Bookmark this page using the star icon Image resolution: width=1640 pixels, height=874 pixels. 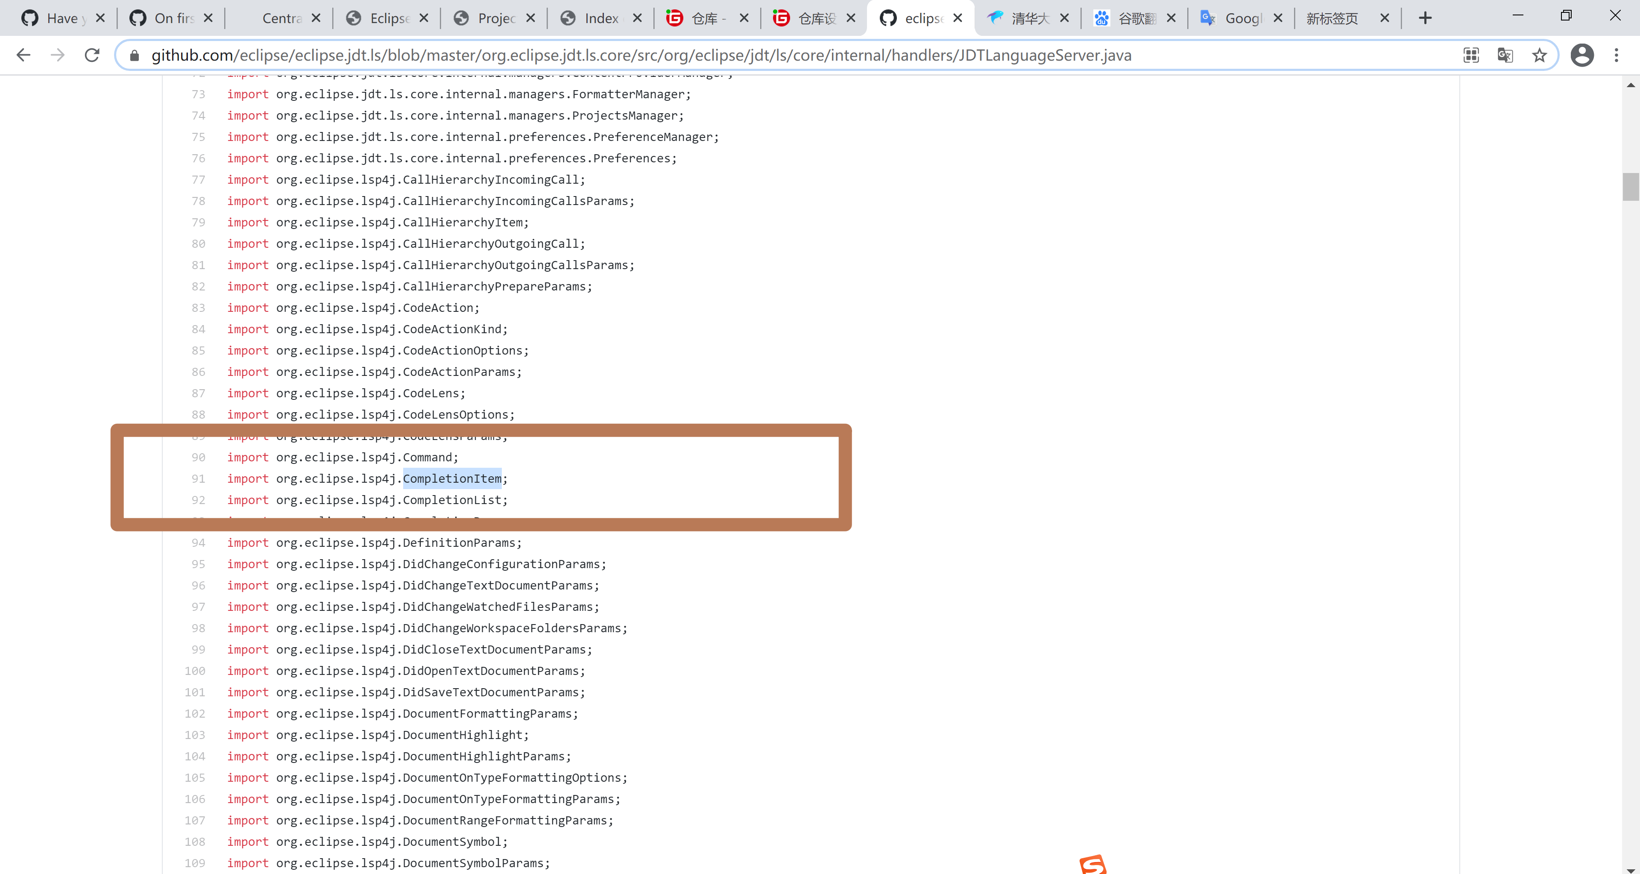tap(1539, 56)
